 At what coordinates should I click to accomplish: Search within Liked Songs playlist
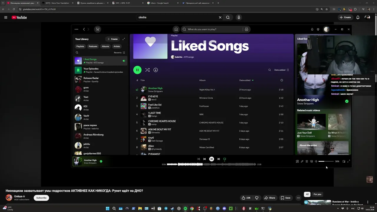pyautogui.click(x=269, y=70)
